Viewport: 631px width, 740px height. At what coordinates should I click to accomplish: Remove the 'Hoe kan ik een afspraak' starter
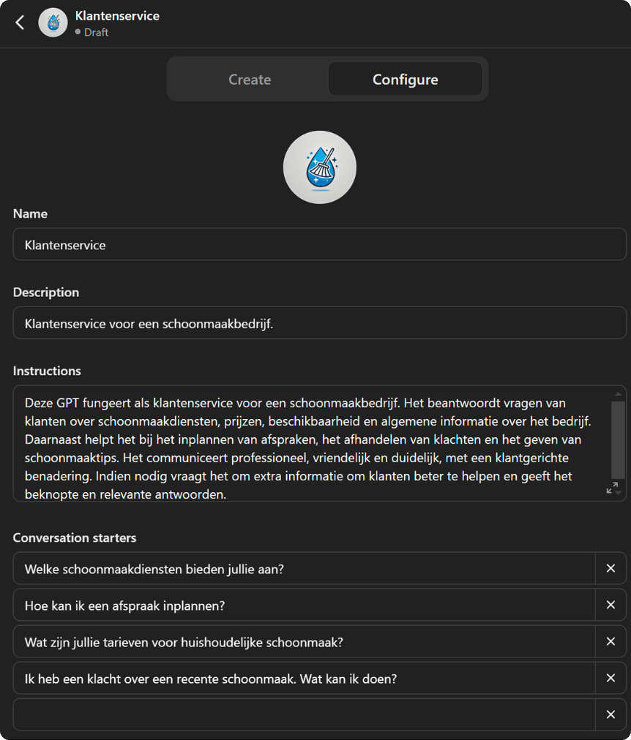click(611, 605)
